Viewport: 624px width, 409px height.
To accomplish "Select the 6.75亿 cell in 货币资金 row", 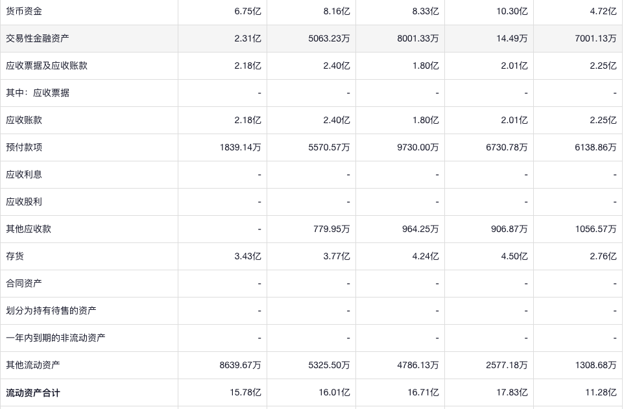I will 248,11.
